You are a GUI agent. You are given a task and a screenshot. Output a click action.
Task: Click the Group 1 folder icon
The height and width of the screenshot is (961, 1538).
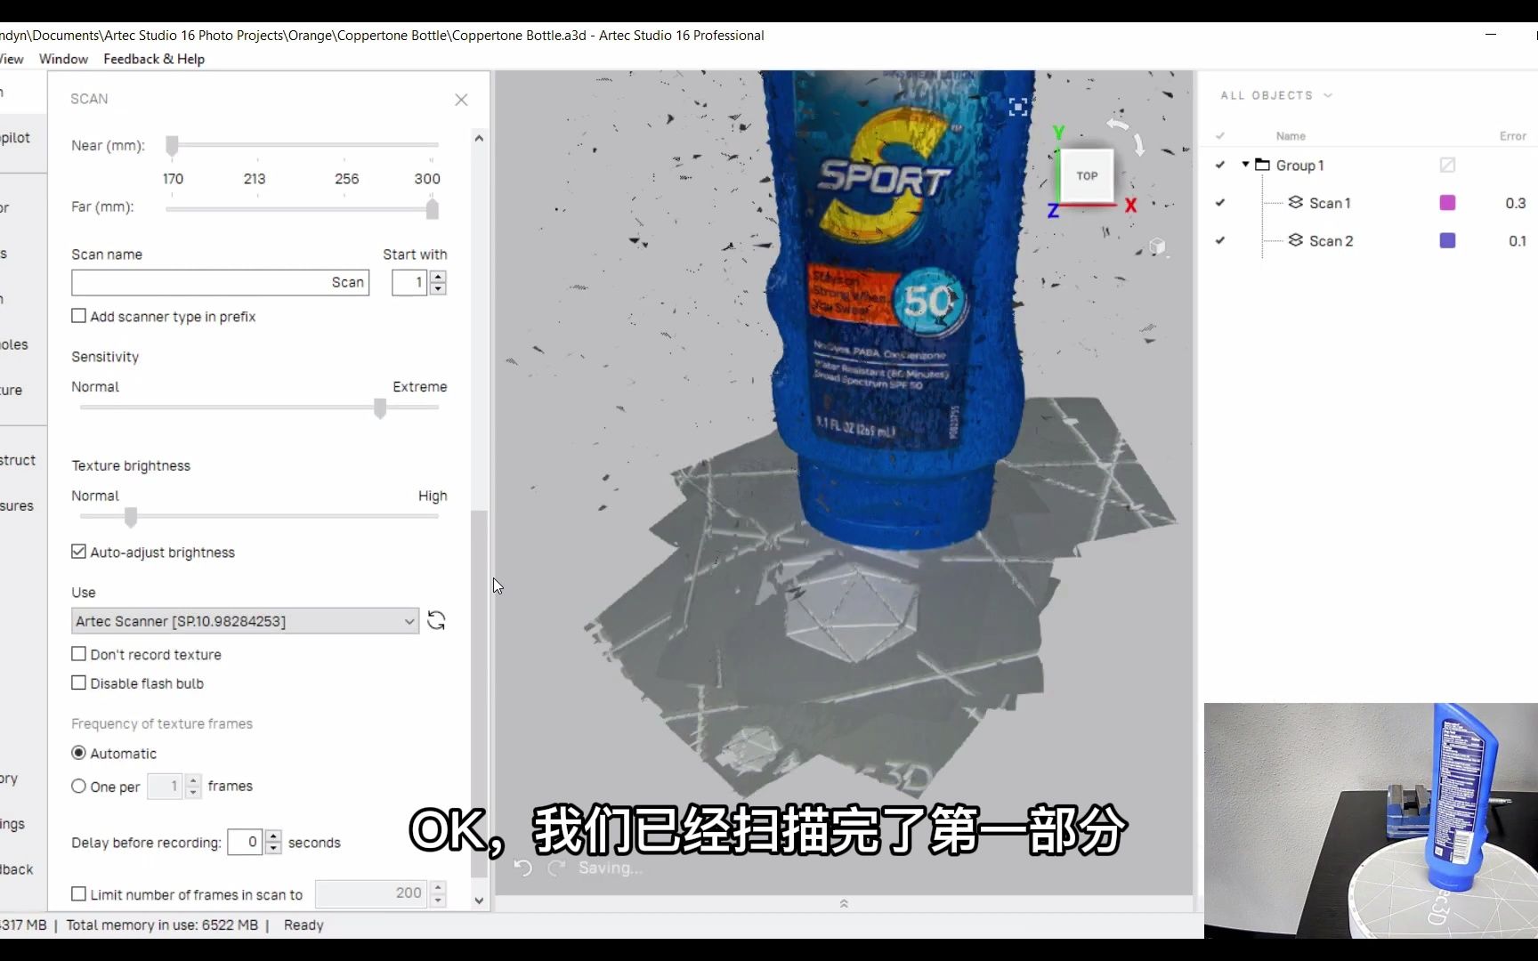(1262, 165)
